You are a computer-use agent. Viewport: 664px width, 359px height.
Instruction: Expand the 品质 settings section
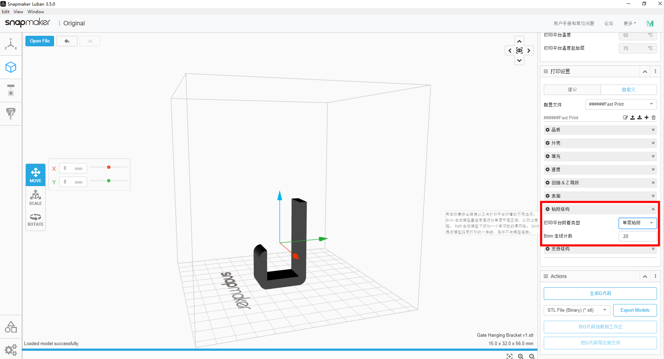pyautogui.click(x=600, y=130)
